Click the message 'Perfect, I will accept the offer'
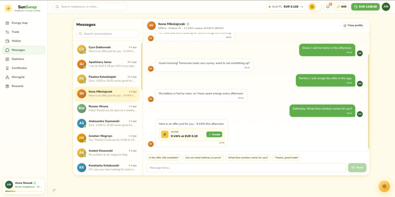Screen dimensions: 395x197 point(325,80)
